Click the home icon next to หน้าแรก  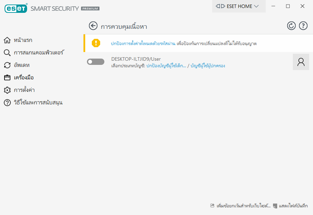click(7, 40)
